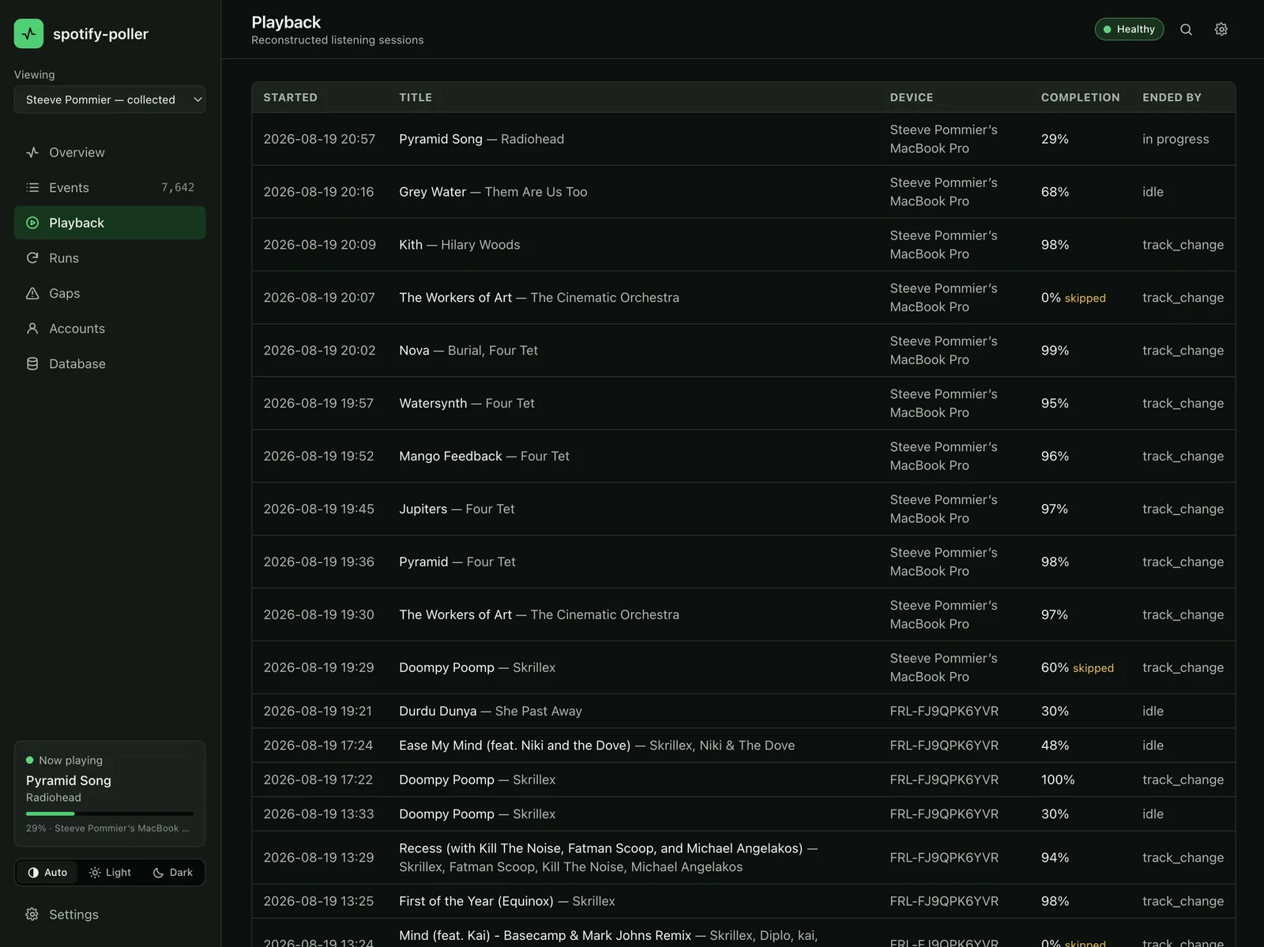Select the Auto theme option

point(47,873)
